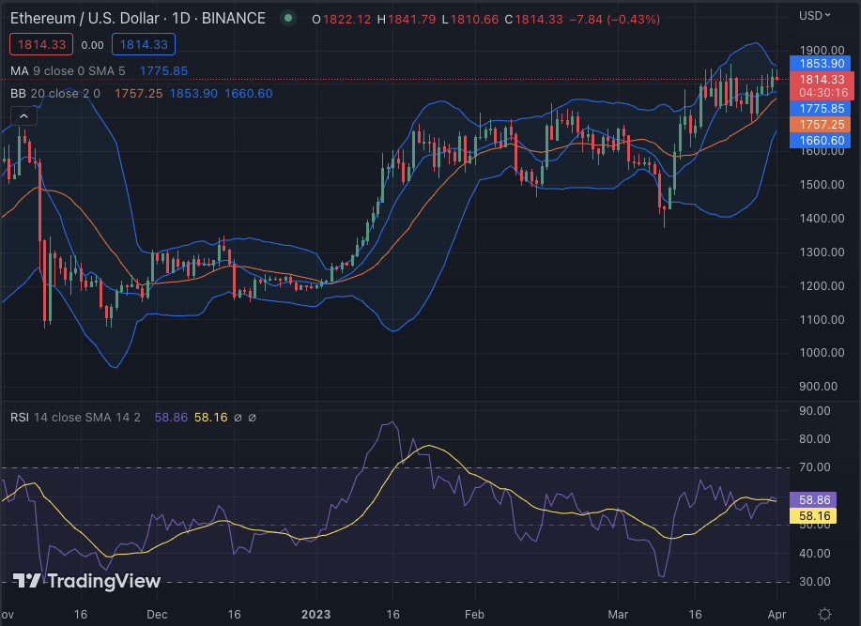Image resolution: width=861 pixels, height=626 pixels.
Task: Open chart settings gear icon
Action: 824,614
